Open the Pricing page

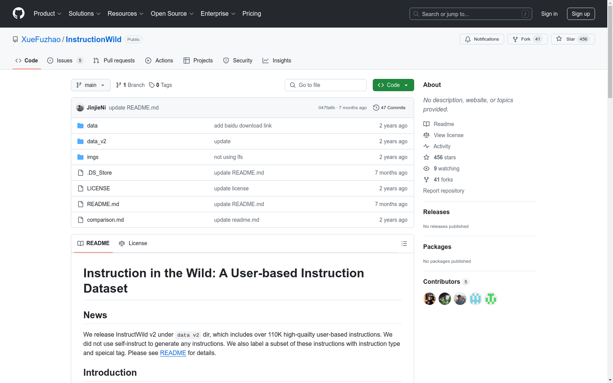click(252, 13)
